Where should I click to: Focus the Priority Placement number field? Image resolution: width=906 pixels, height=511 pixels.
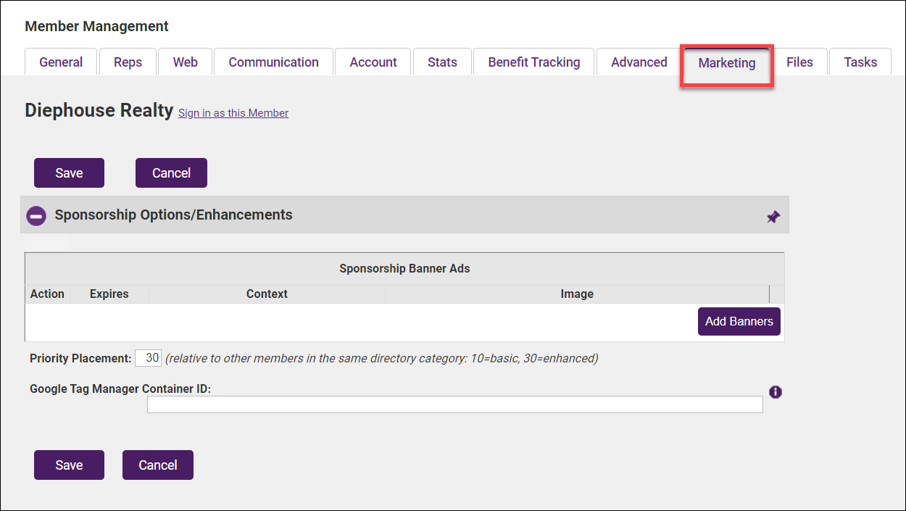149,358
